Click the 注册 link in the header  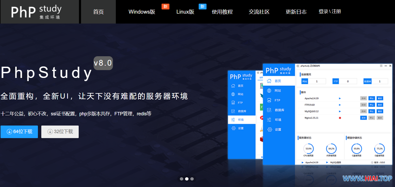[336, 12]
